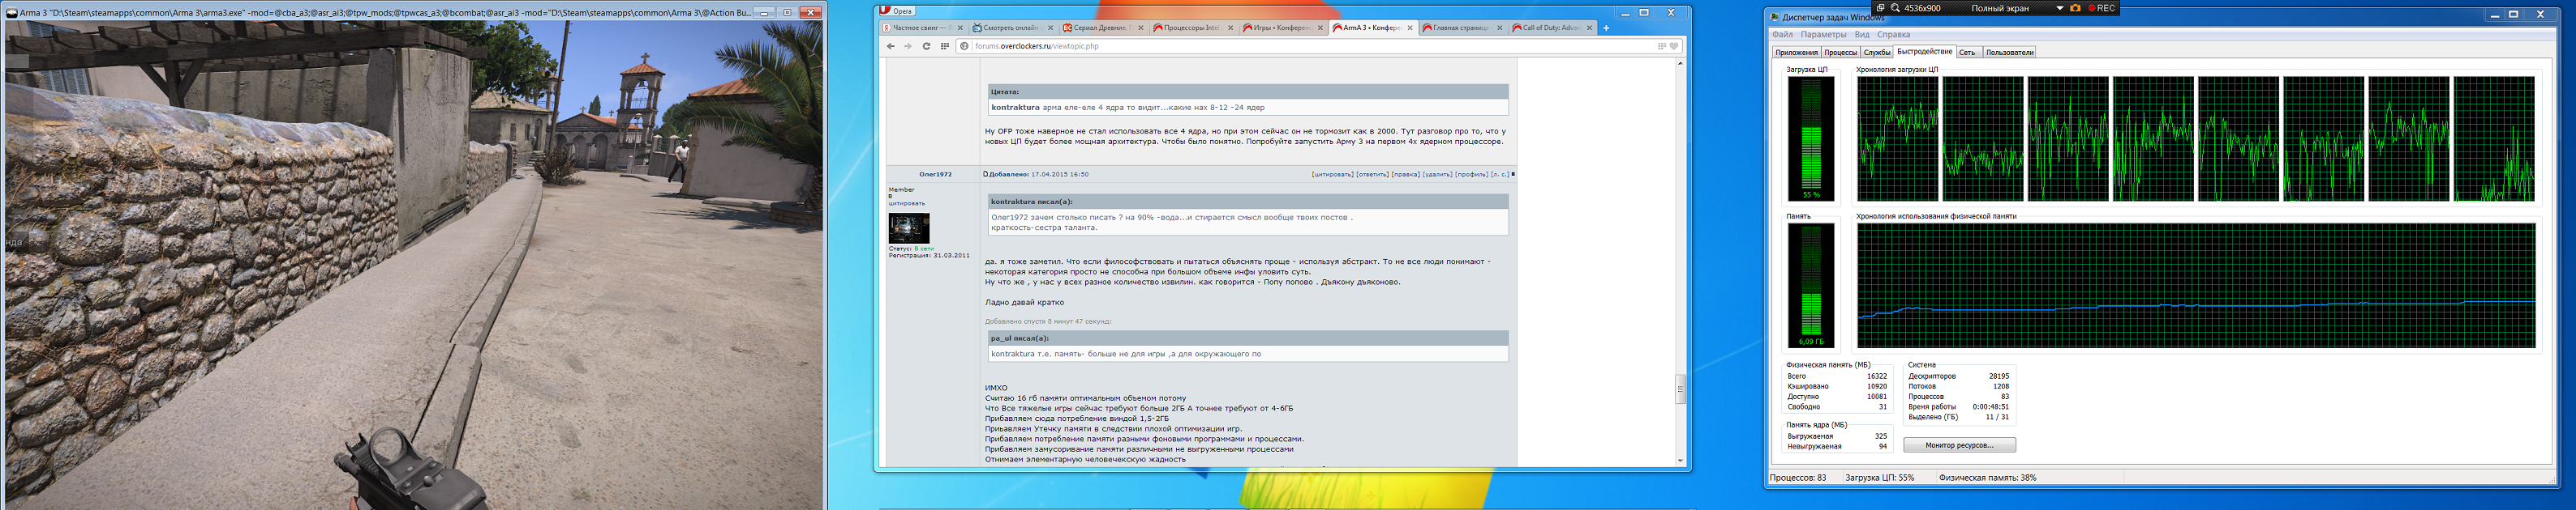
Task: Click the site info globe icon
Action: click(964, 46)
